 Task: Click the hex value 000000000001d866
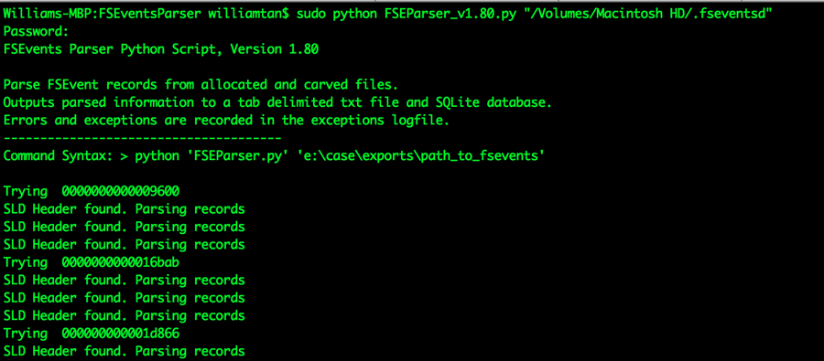[120, 334]
